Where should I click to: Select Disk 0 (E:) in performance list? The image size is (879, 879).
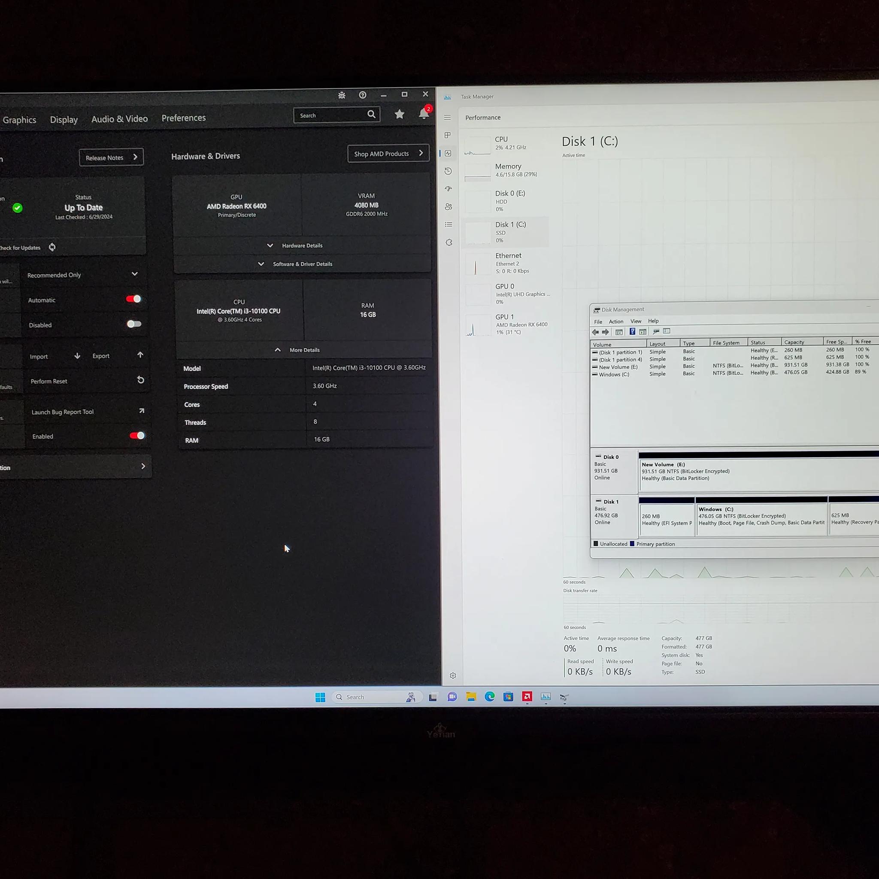click(x=505, y=202)
